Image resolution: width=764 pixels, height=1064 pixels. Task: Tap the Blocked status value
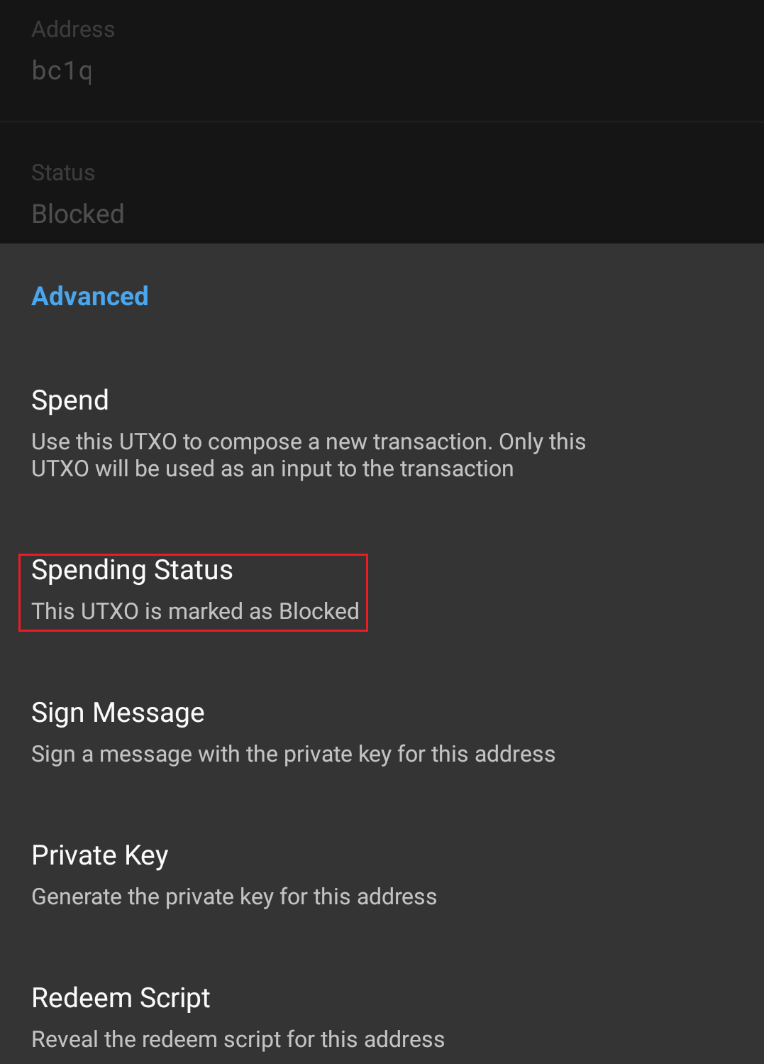[x=78, y=214]
